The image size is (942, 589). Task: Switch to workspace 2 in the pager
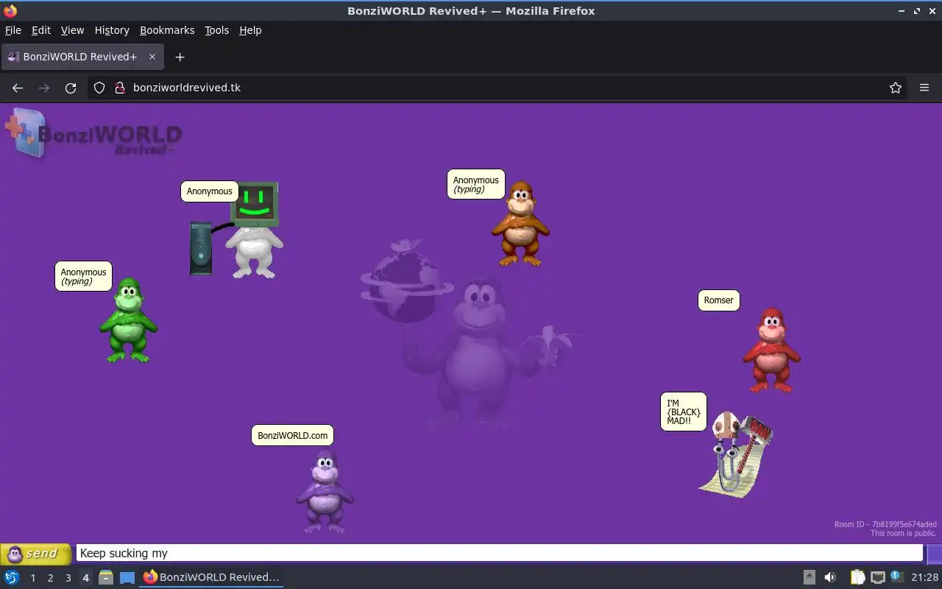point(50,578)
